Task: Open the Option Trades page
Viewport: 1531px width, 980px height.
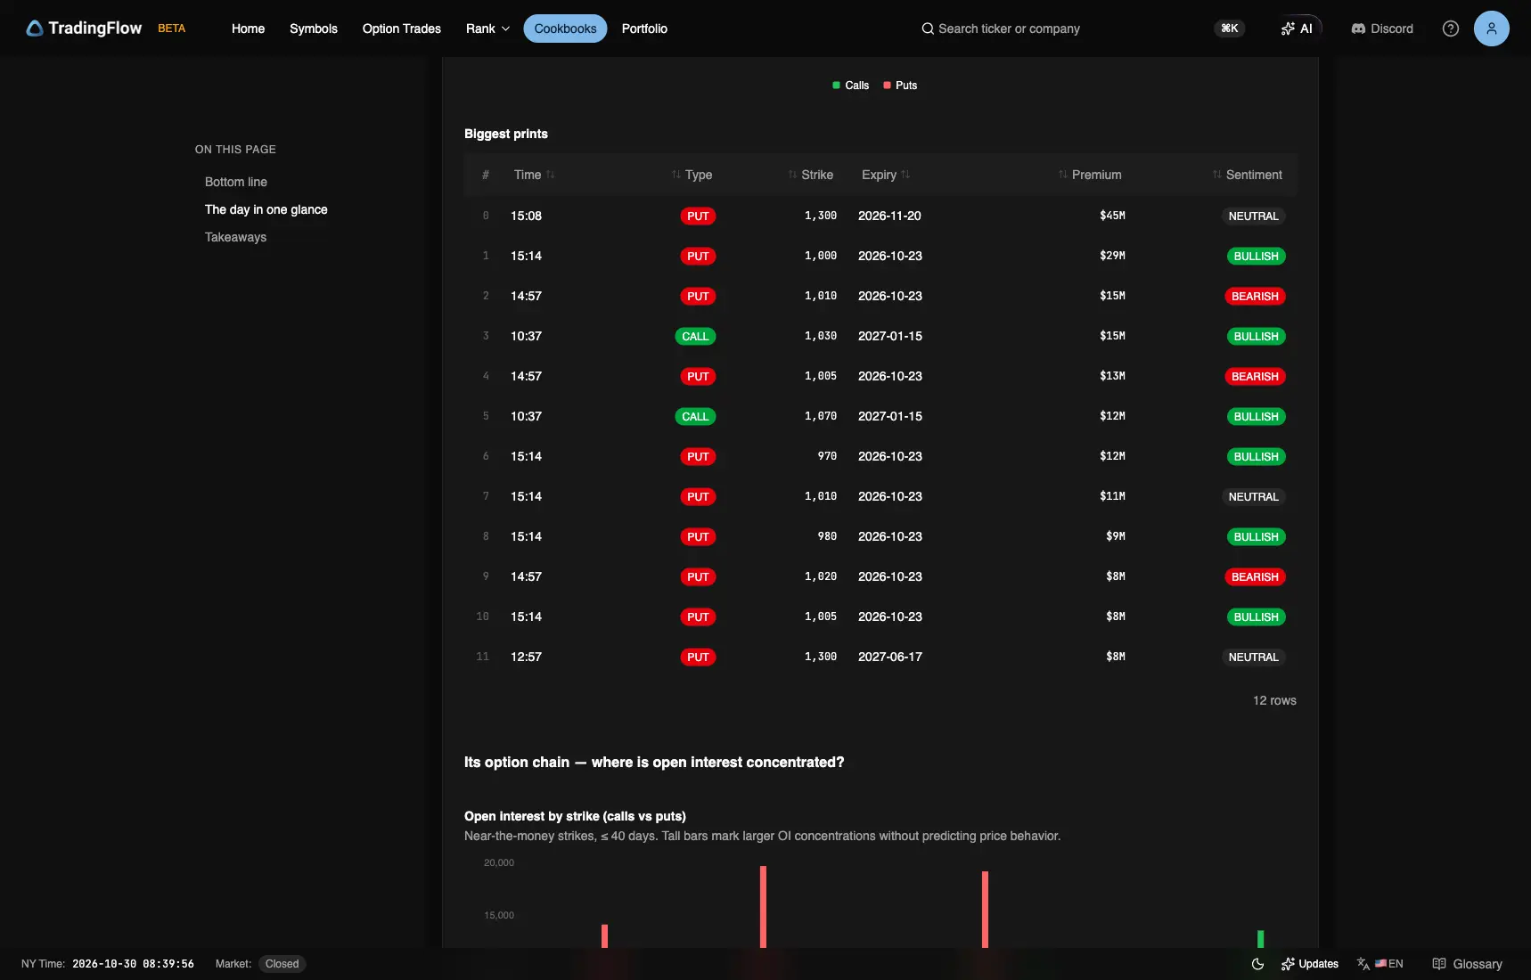Action: pos(402,29)
